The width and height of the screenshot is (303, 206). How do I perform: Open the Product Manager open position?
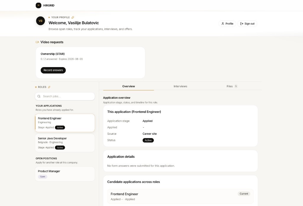coord(65,174)
